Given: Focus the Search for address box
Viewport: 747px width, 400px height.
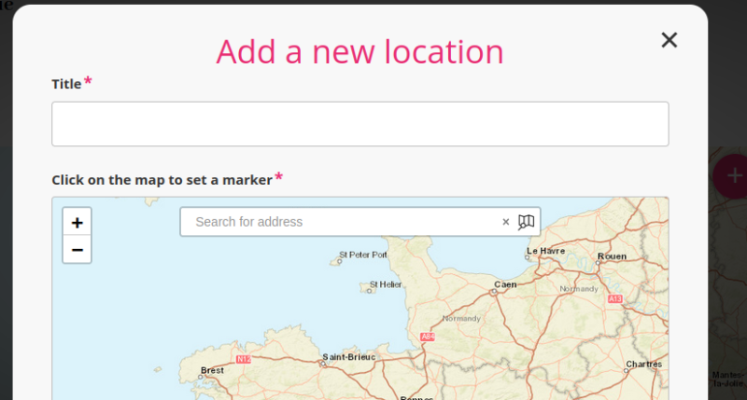Looking at the screenshot, I should coord(341,222).
